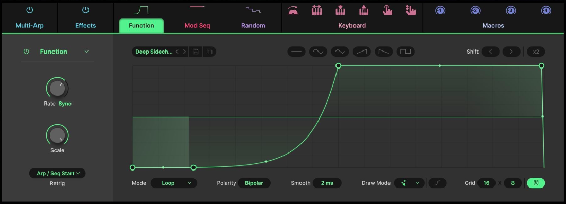Apply the flat line shape
The height and width of the screenshot is (204, 566).
296,52
